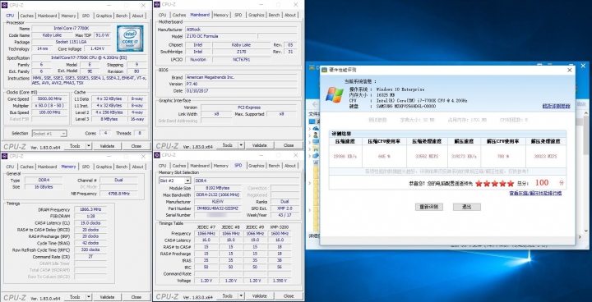Viewport: 592px width, 302px height.
Task: Click the 1.350 V voltage cell
Action: point(280,281)
